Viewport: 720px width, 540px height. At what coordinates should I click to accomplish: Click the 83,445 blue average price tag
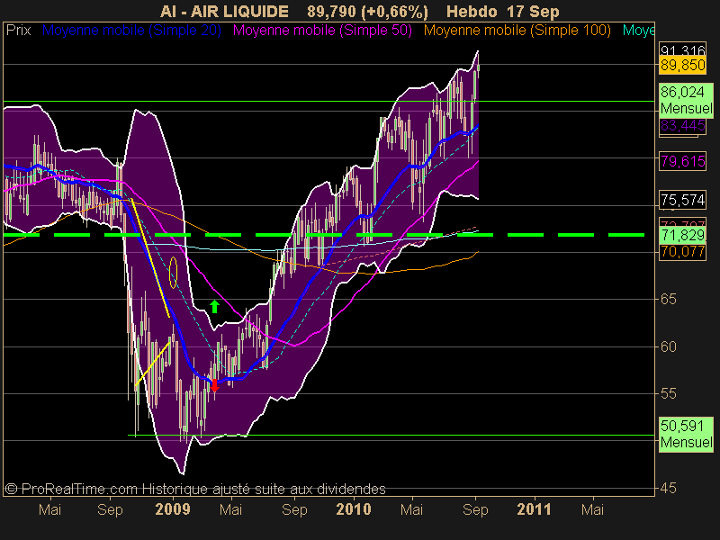pos(682,126)
